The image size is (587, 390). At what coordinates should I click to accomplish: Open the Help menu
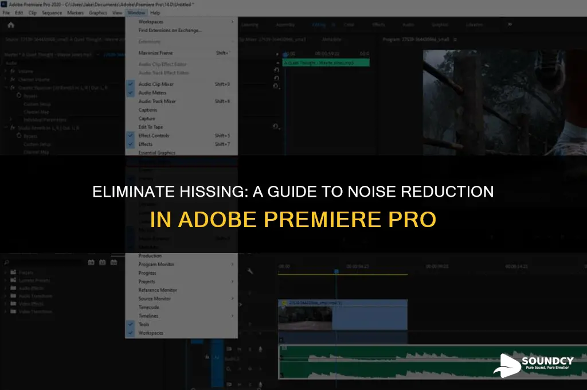coord(155,13)
